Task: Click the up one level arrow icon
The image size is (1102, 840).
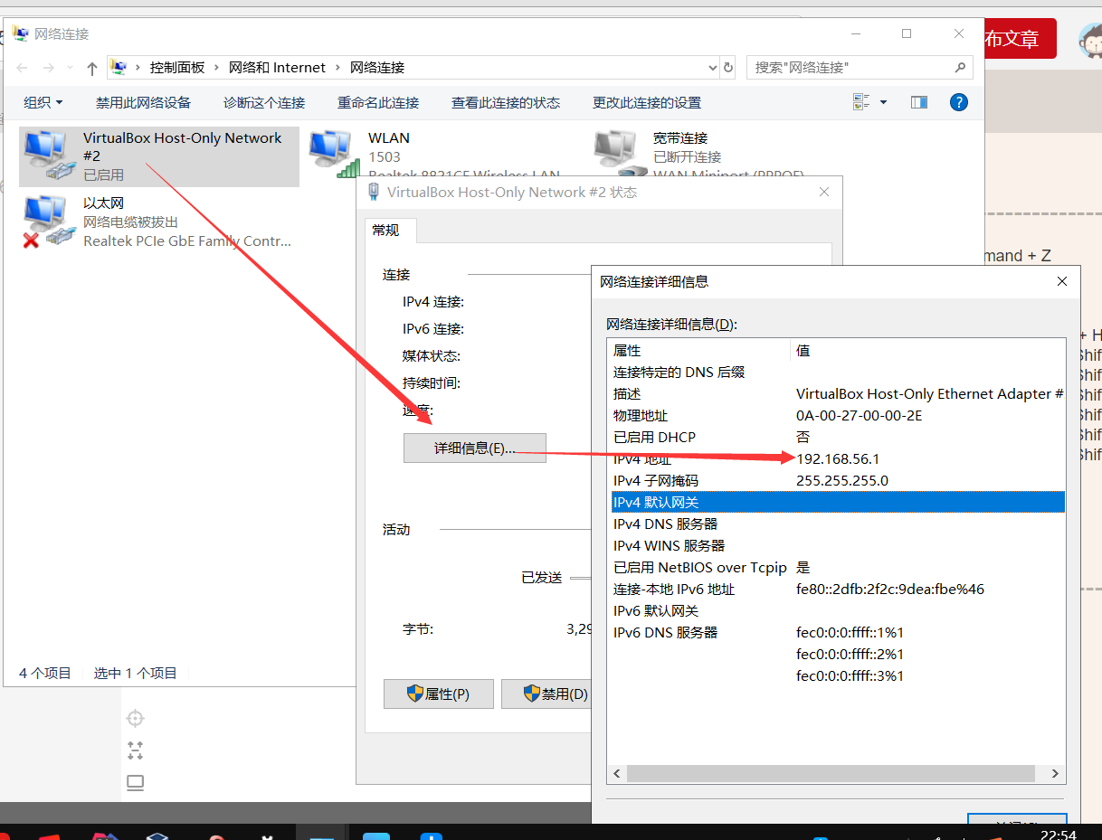Action: [92, 67]
